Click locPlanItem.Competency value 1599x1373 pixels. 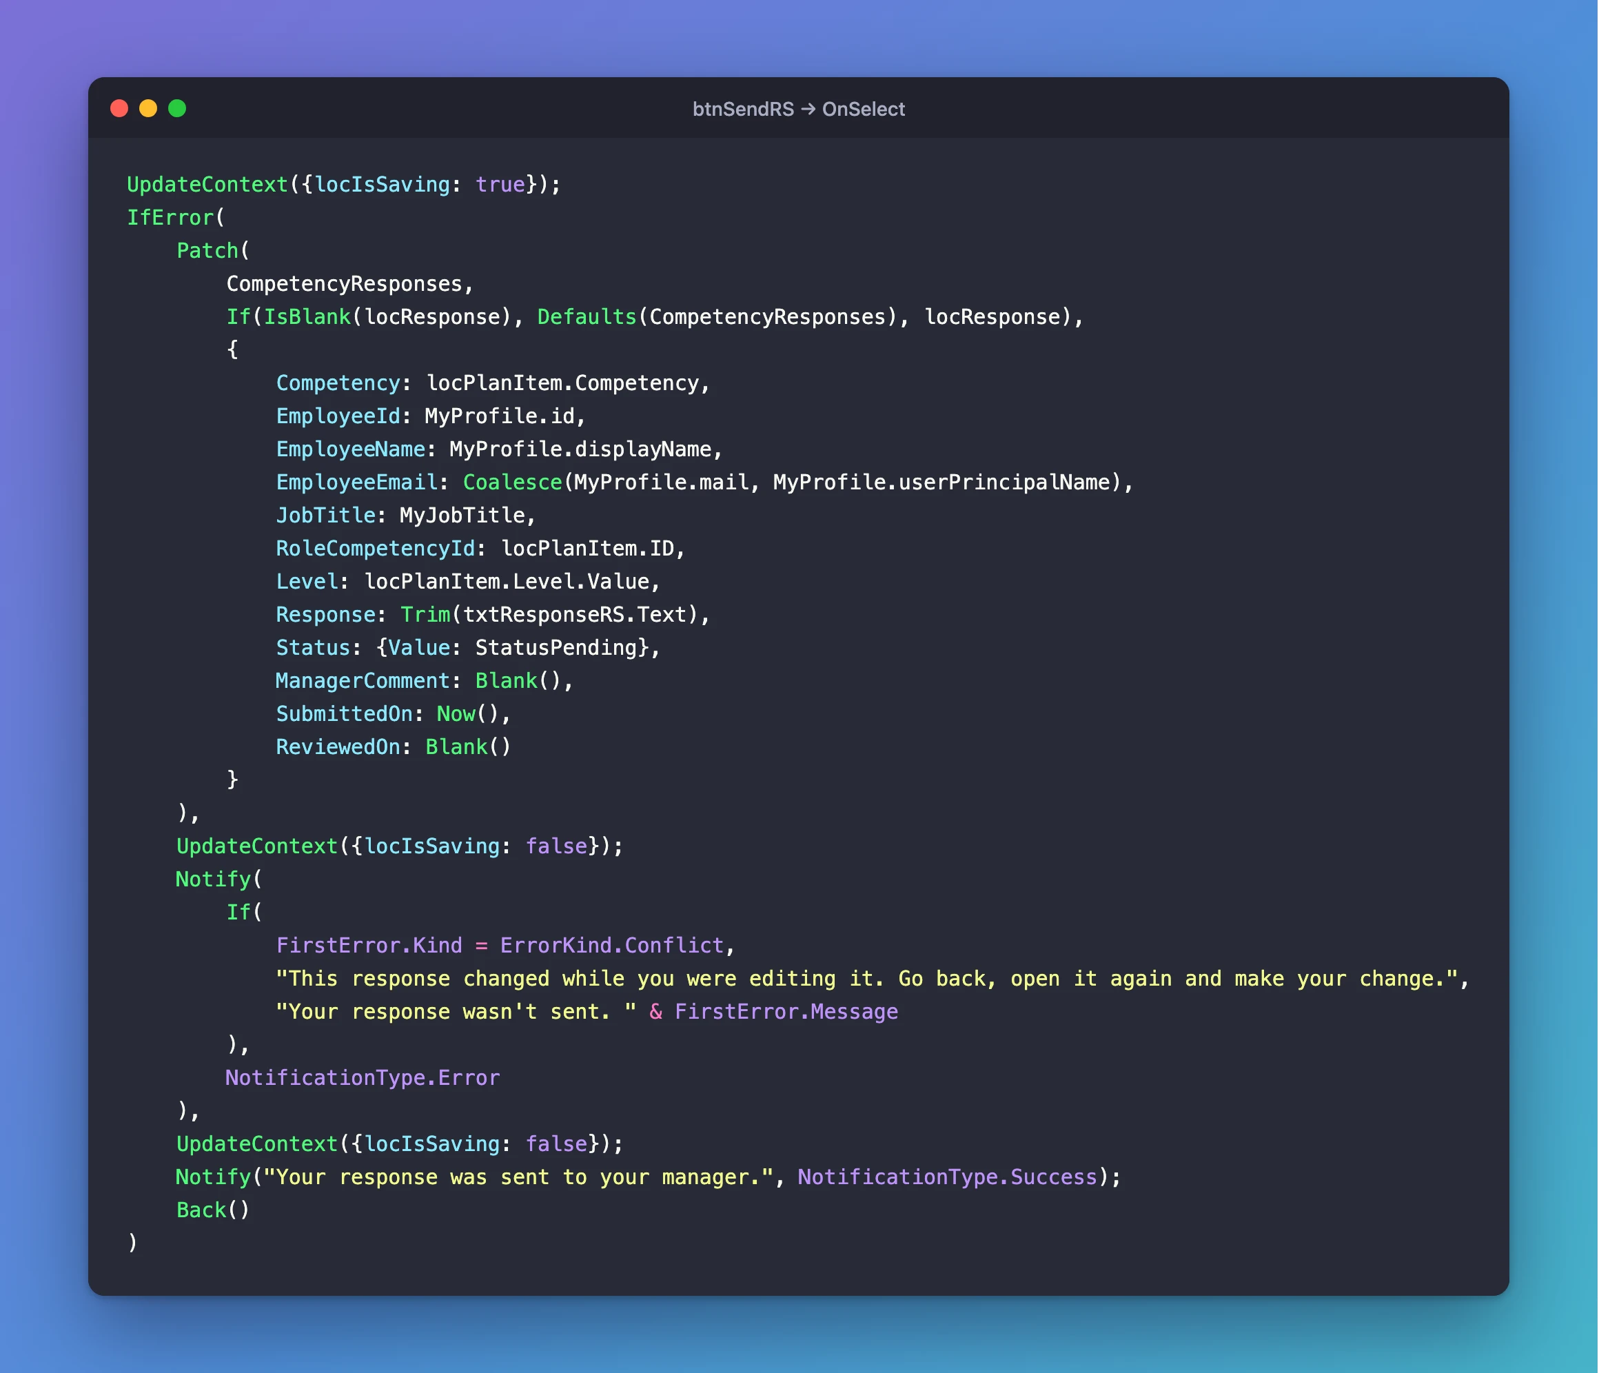pos(562,383)
